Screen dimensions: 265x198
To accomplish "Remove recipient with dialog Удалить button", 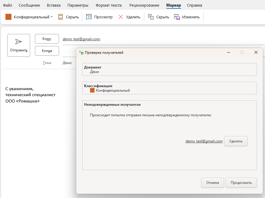I will pos(235,141).
